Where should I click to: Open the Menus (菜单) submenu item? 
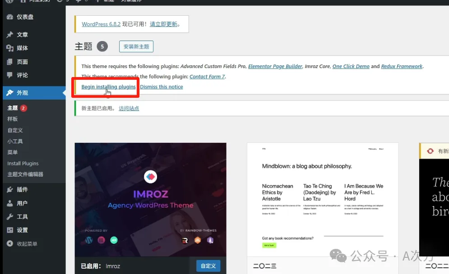tap(12, 152)
